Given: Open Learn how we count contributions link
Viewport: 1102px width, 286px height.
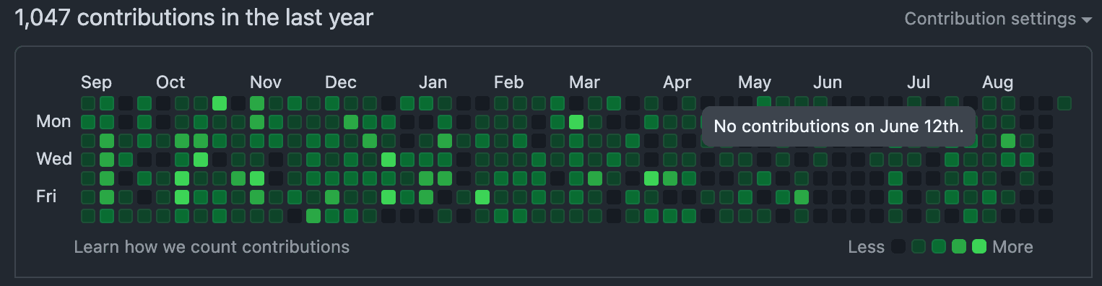Looking at the screenshot, I should coord(212,247).
